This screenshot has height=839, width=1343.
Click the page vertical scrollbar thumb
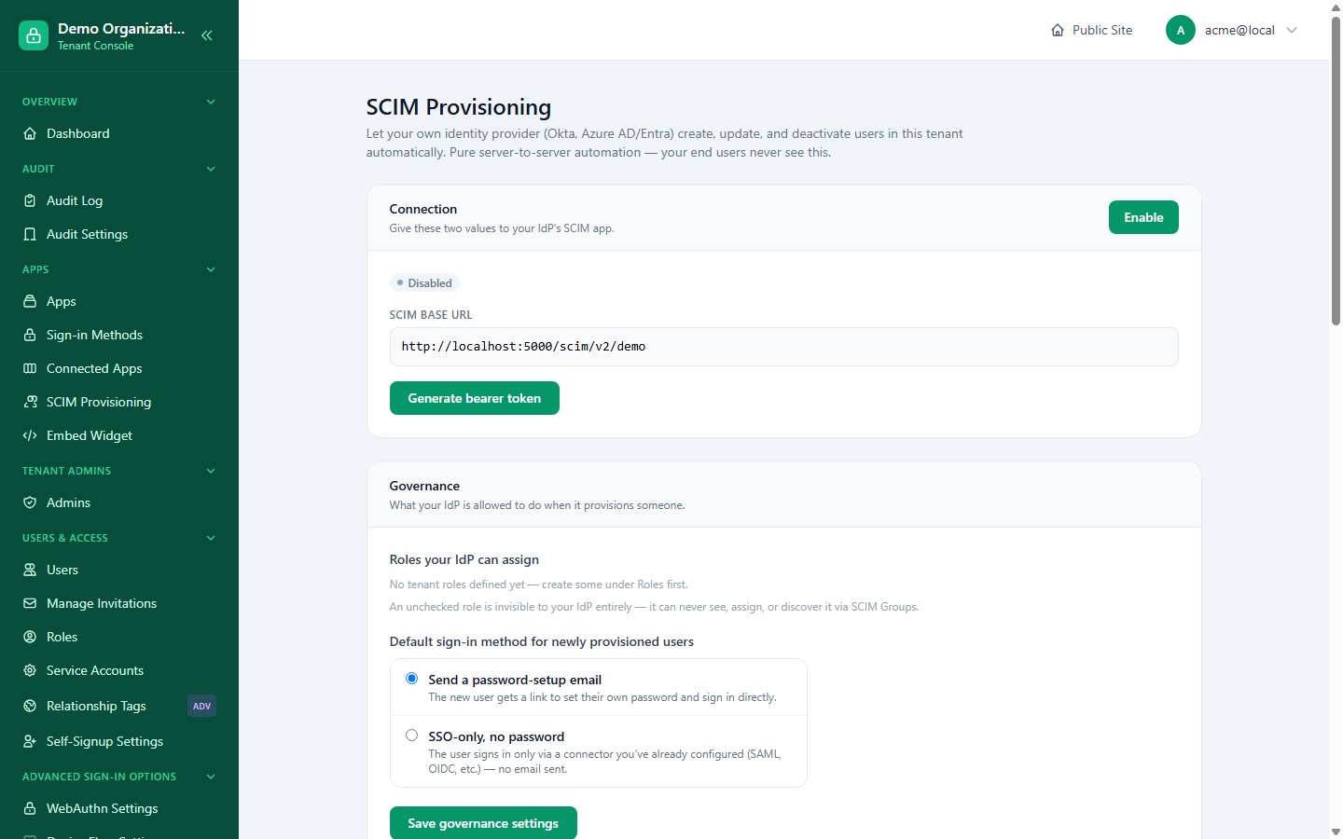pyautogui.click(x=1336, y=171)
